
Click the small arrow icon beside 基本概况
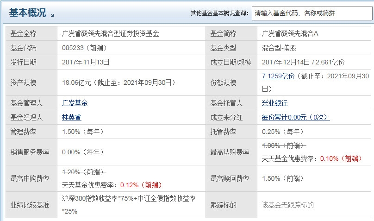coord(52,15)
